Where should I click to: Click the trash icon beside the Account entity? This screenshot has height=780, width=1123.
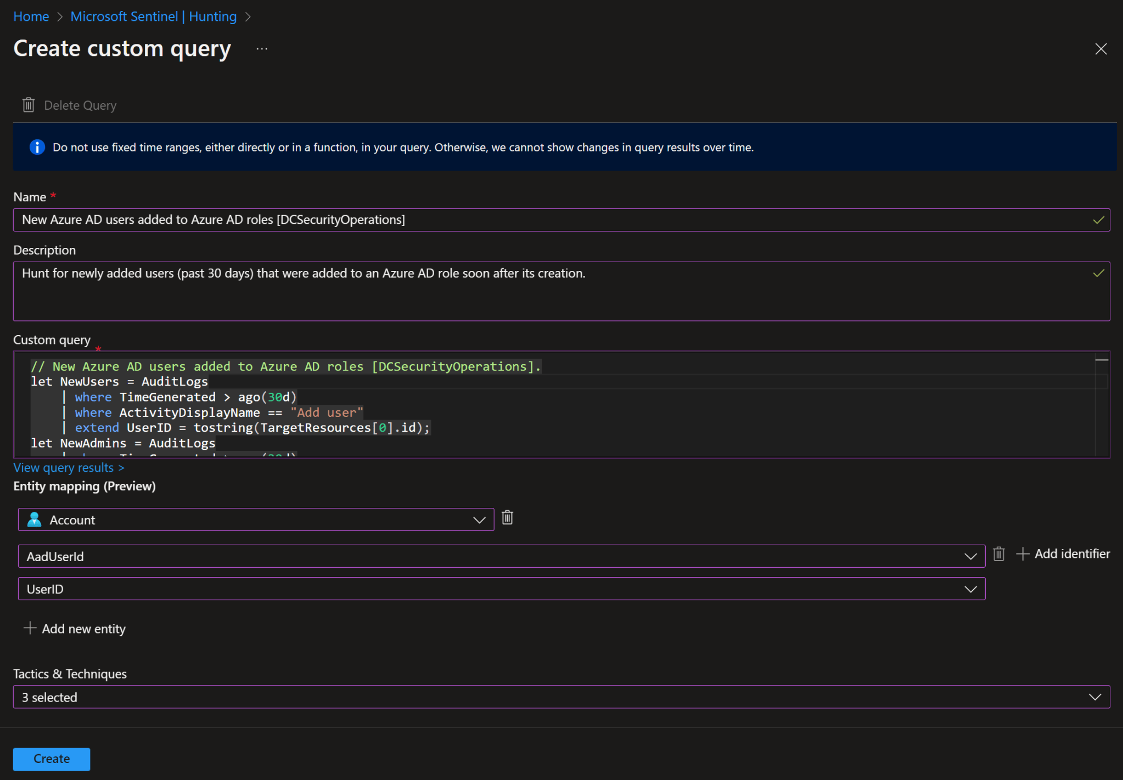pyautogui.click(x=507, y=518)
